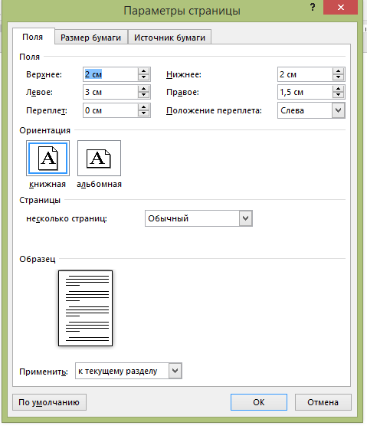Increase the Переплет value with up arrow
Viewport: 367px width, 429px height.
pyautogui.click(x=144, y=107)
